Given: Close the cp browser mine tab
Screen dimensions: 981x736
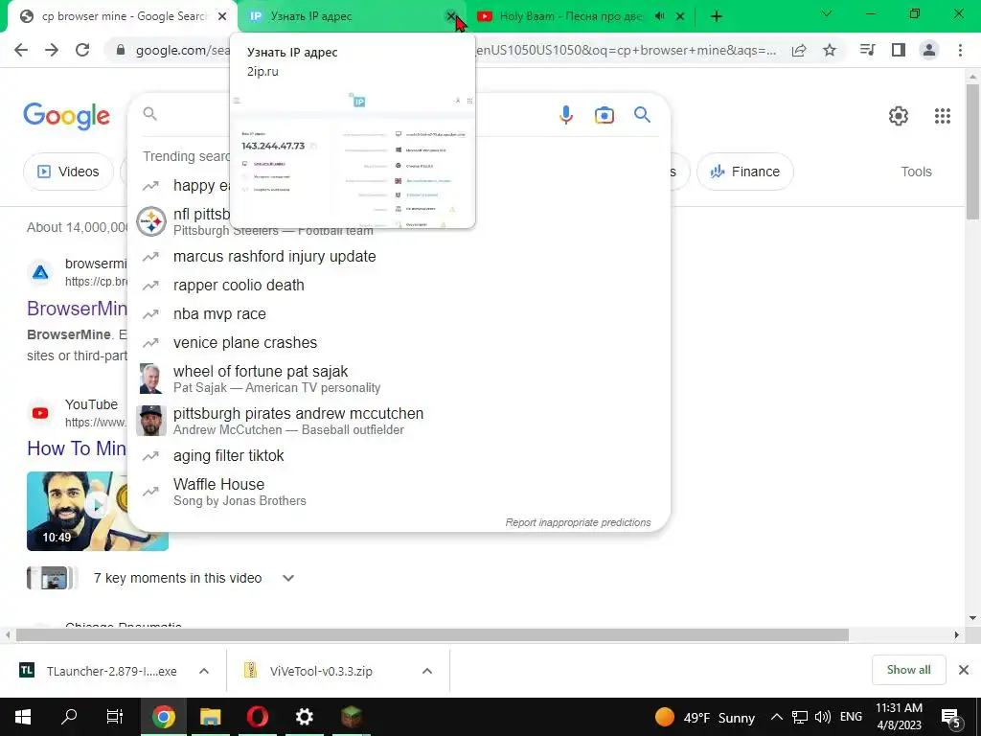Looking at the screenshot, I should (x=222, y=16).
